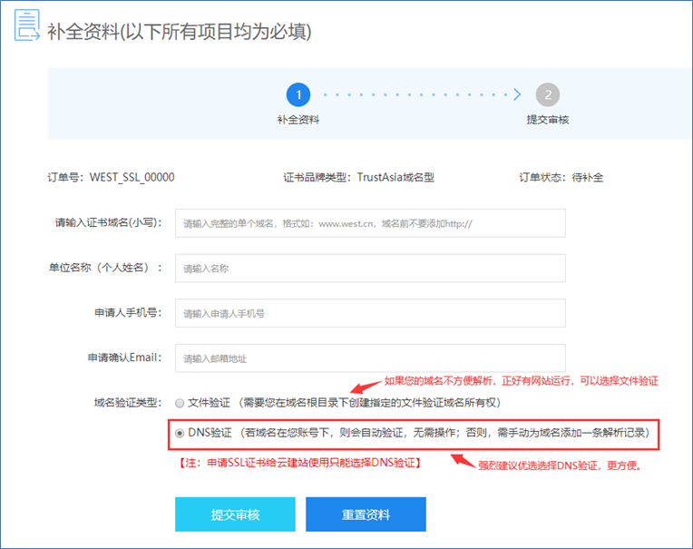Click the red arrow pointing to DNS验证
Image resolution: width=693 pixels, height=549 pixels.
[464, 459]
